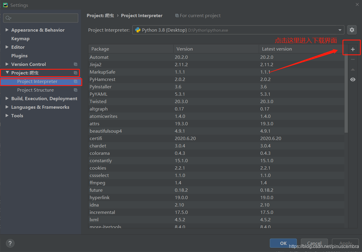Screen dimensions: 362x252
Task: Open the Plugins settings page
Action: click(x=19, y=56)
